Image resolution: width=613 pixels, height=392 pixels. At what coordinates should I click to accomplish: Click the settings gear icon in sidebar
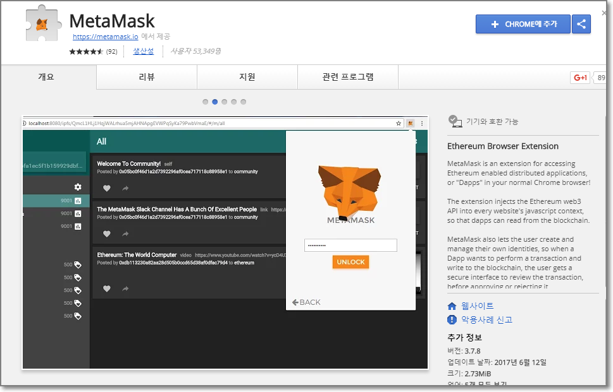click(x=78, y=187)
